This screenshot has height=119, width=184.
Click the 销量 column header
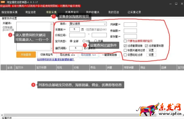pyautogui.click(x=114, y=67)
